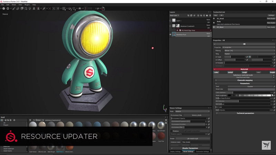Switch to the TextureSet Settings tab
276x155 pixels.
(202, 152)
